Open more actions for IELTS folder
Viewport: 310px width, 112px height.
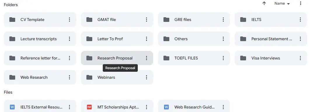pos(300,20)
